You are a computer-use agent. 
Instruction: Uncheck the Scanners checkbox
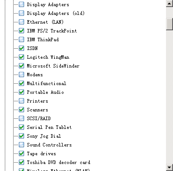coord(21,110)
